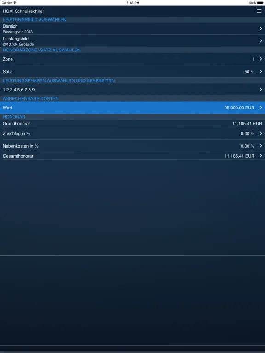Open Nebenkosten in % chevron

pos(261,146)
